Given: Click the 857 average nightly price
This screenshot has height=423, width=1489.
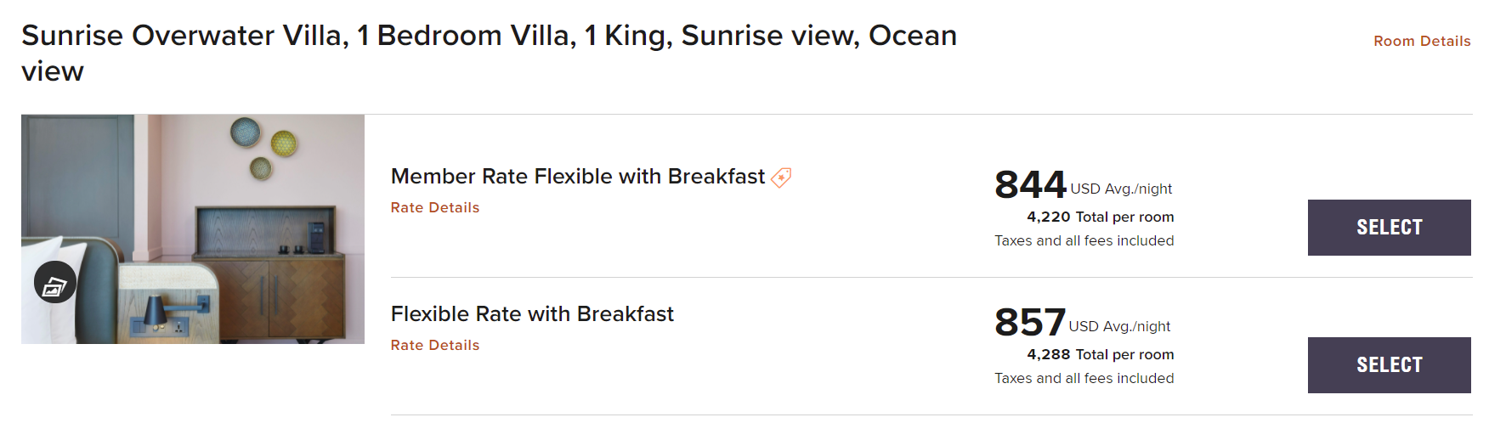Looking at the screenshot, I should click(x=1030, y=323).
